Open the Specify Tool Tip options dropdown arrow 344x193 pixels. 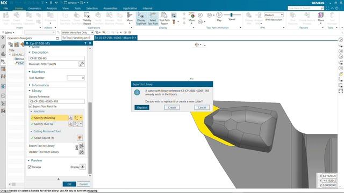click(81, 124)
